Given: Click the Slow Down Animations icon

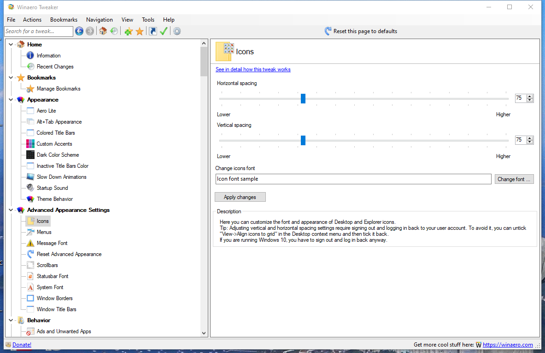Looking at the screenshot, I should coord(30,177).
